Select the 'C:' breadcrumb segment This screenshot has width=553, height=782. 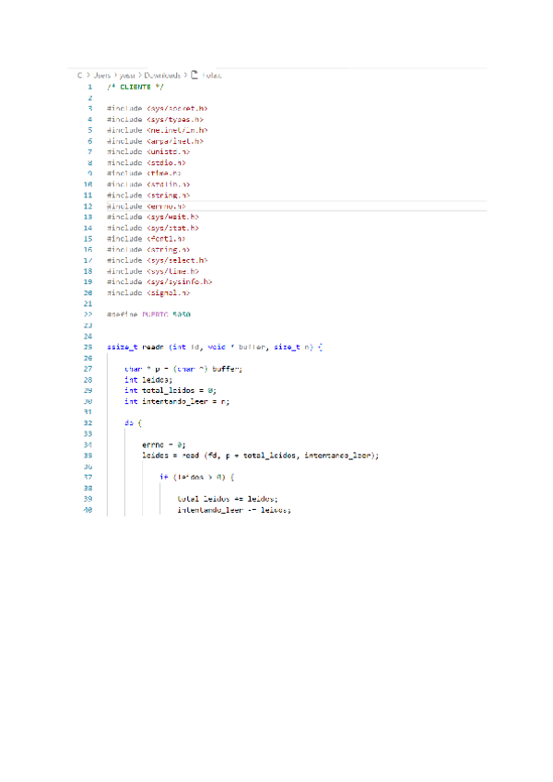tap(80, 76)
